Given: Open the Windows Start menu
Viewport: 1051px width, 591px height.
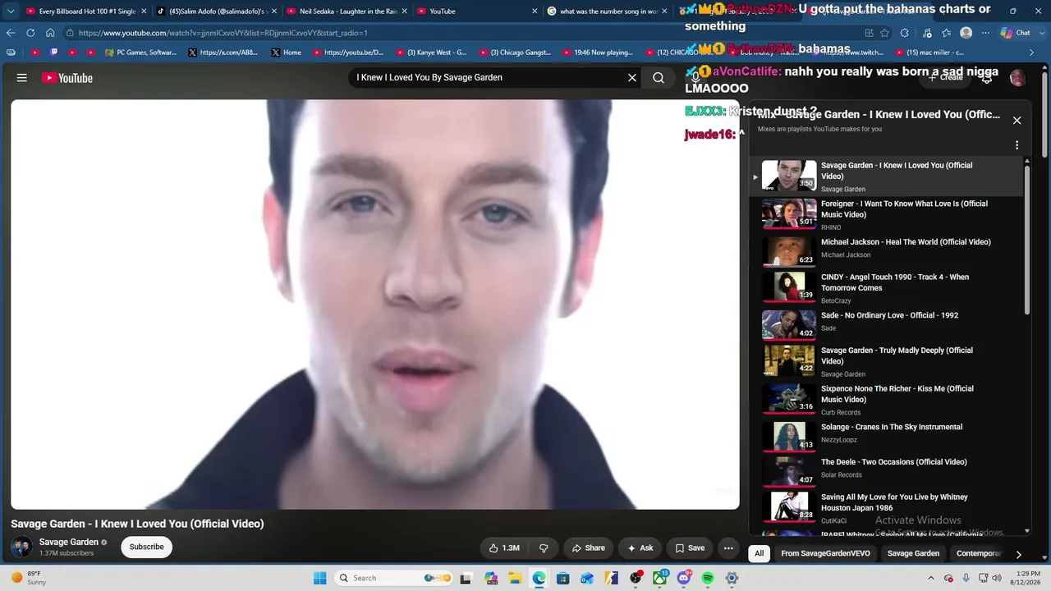Looking at the screenshot, I should 320,578.
